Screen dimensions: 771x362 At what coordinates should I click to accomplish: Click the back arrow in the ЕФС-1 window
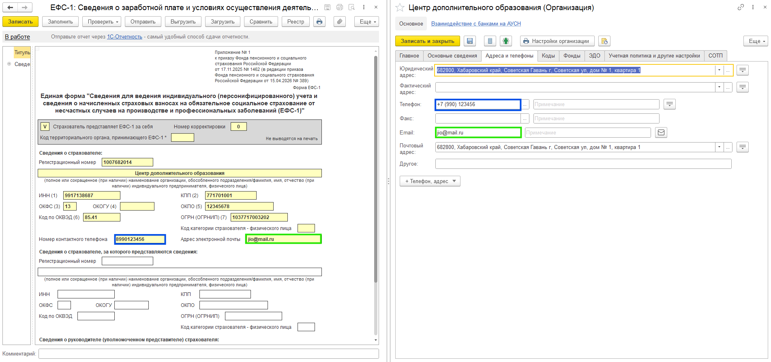(10, 7)
